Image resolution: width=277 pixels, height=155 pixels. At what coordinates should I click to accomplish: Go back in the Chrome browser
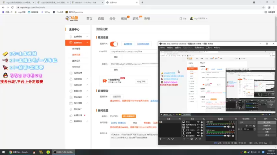(3, 7)
